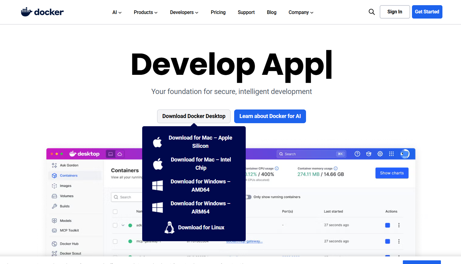
Task: Click the Apple icon for Apple Silicon download
Action: coord(157,142)
